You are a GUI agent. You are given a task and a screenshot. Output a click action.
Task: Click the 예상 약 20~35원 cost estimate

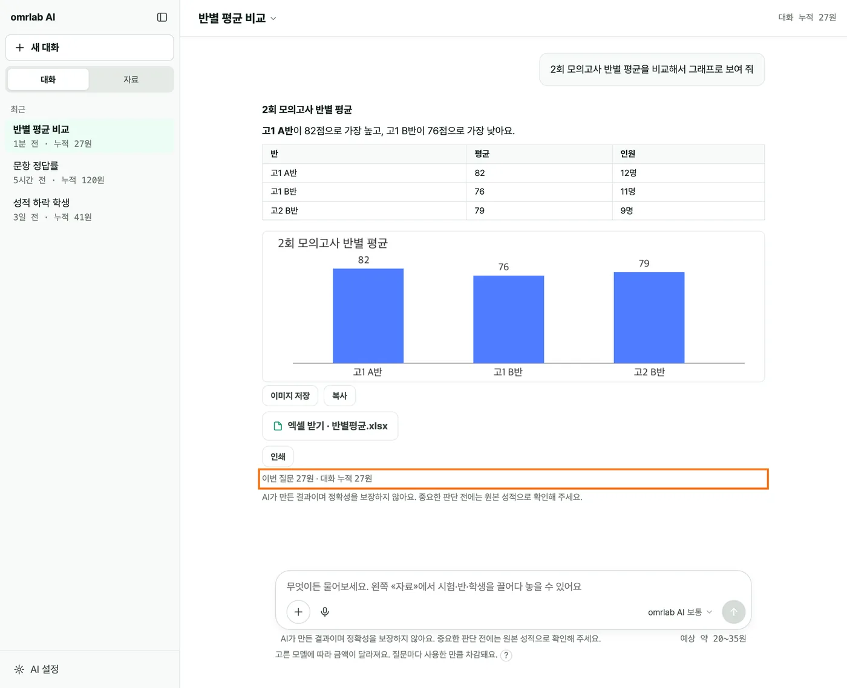click(x=713, y=638)
